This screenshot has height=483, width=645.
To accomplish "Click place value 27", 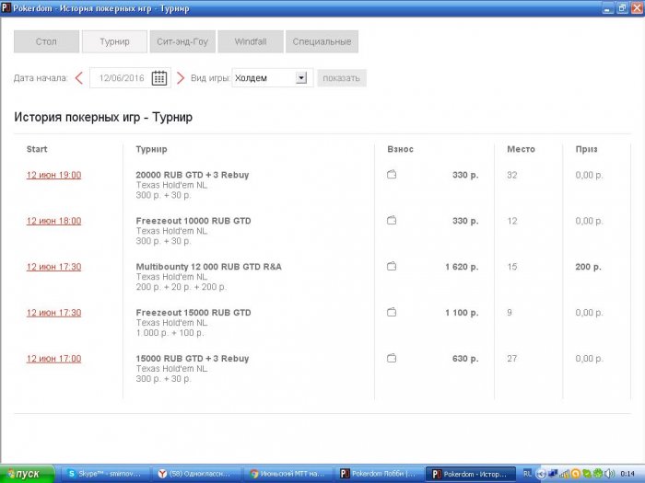I will click(x=511, y=359).
